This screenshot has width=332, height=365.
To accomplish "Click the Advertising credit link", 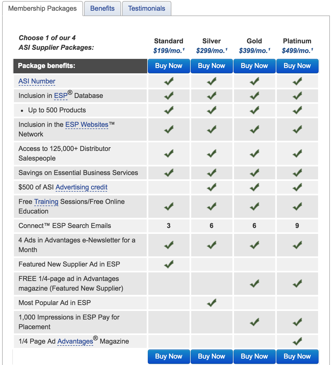I will pyautogui.click(x=81, y=187).
